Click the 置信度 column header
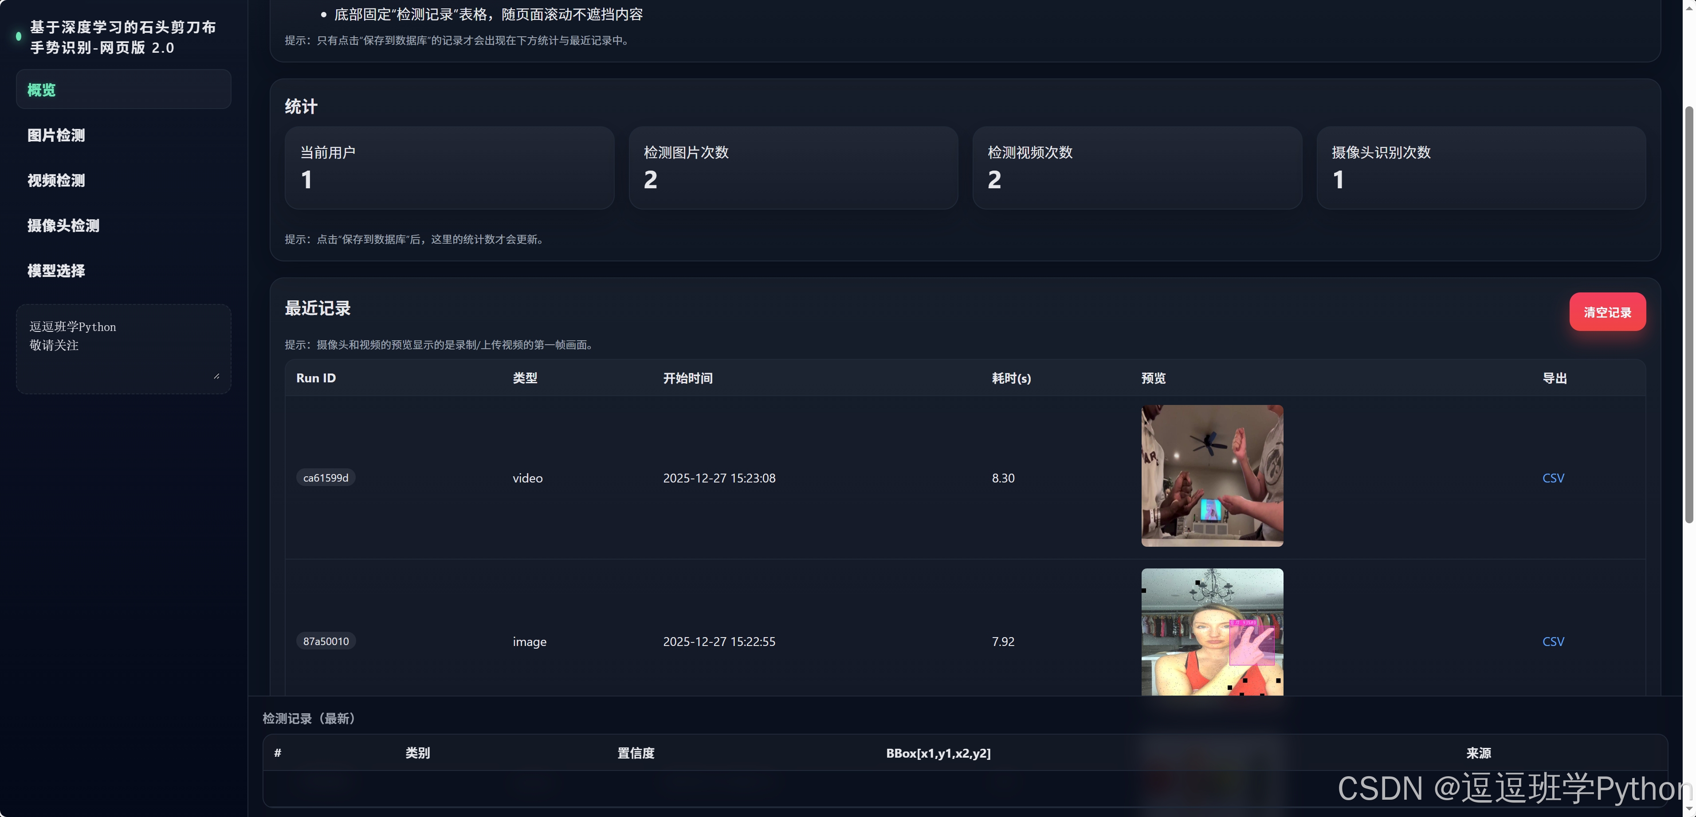This screenshot has height=817, width=1696. click(636, 753)
